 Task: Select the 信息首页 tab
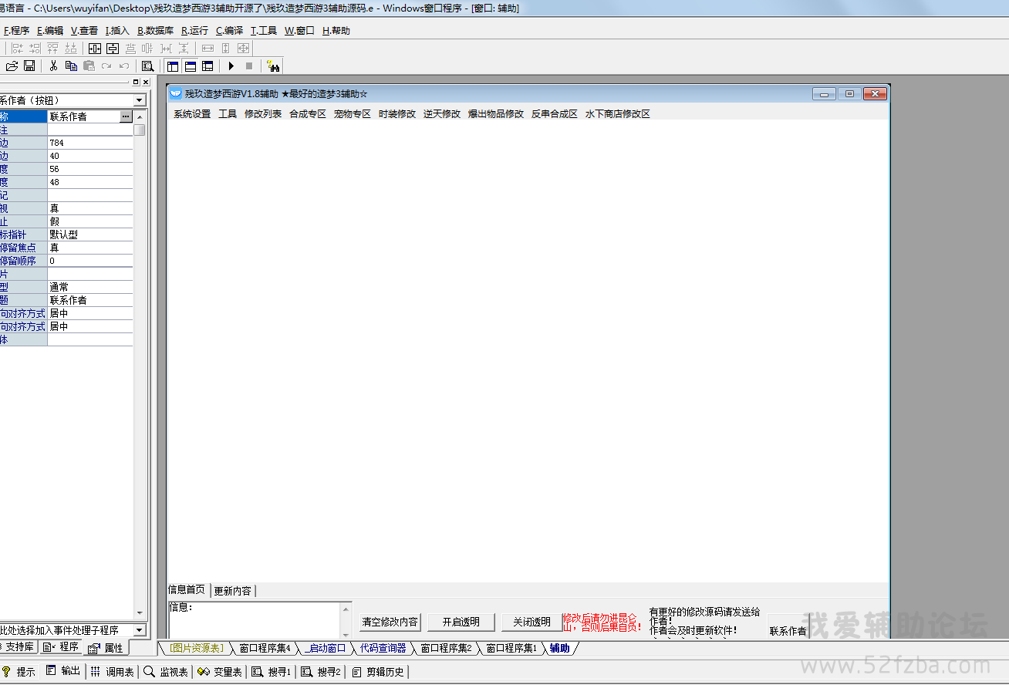pos(187,590)
